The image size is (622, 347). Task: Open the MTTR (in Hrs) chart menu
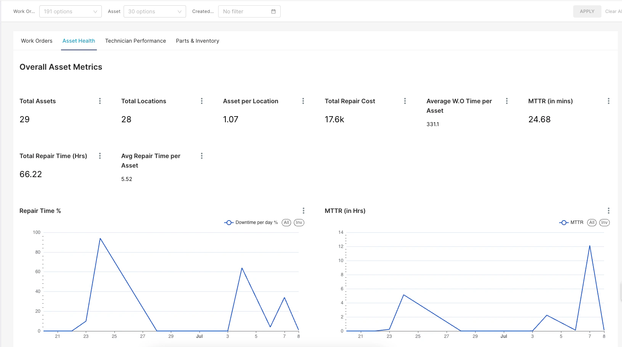pos(609,210)
